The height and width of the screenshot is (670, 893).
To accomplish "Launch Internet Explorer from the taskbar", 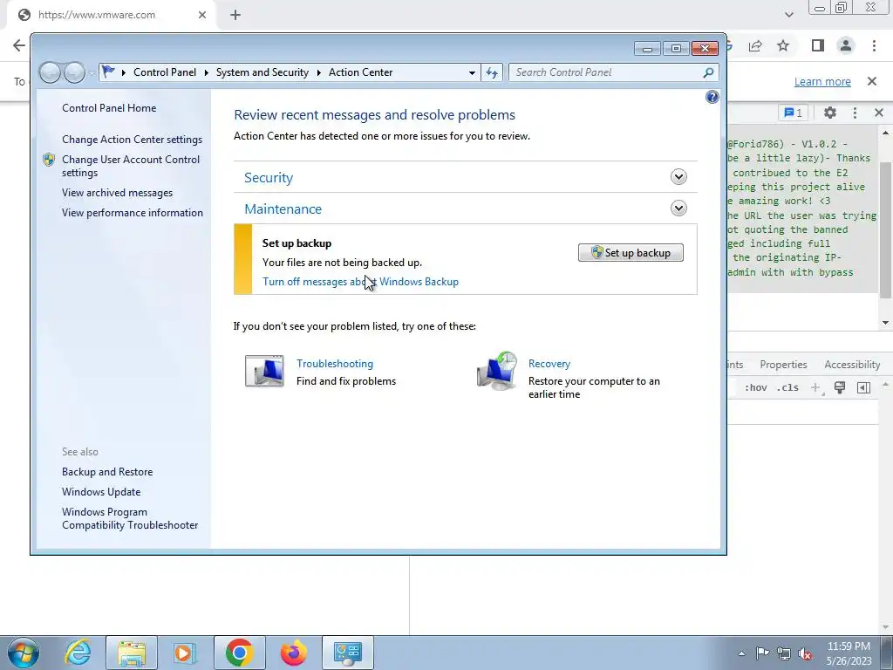I will pos(78,653).
